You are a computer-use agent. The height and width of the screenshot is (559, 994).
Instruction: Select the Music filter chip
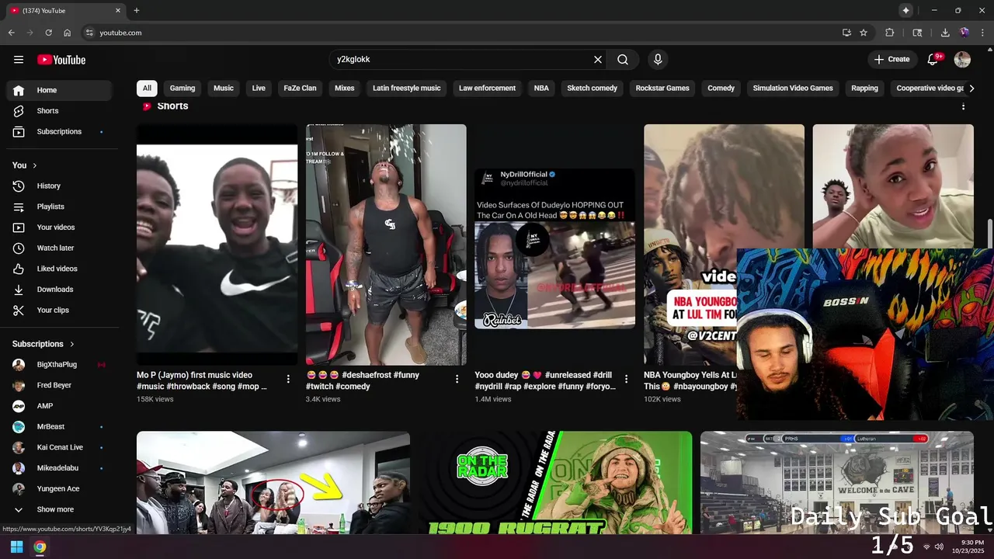[224, 89]
